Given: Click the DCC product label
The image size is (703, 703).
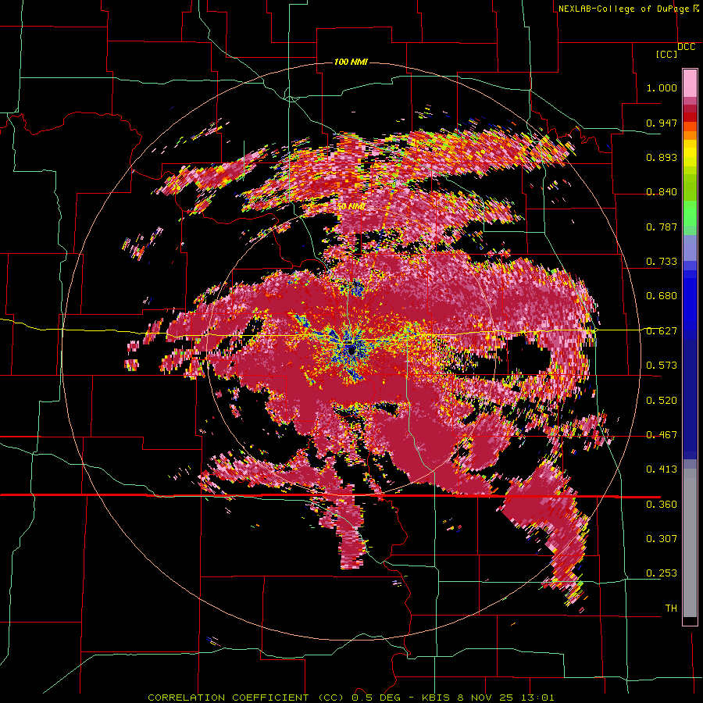Looking at the screenshot, I should [x=686, y=47].
